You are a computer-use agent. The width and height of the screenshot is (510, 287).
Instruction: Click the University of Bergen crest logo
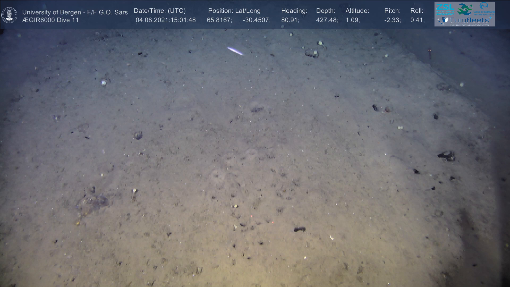[9, 15]
